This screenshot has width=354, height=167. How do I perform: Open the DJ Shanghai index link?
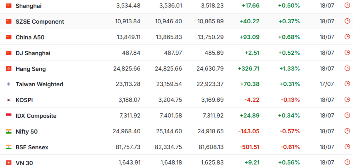tap(33, 53)
